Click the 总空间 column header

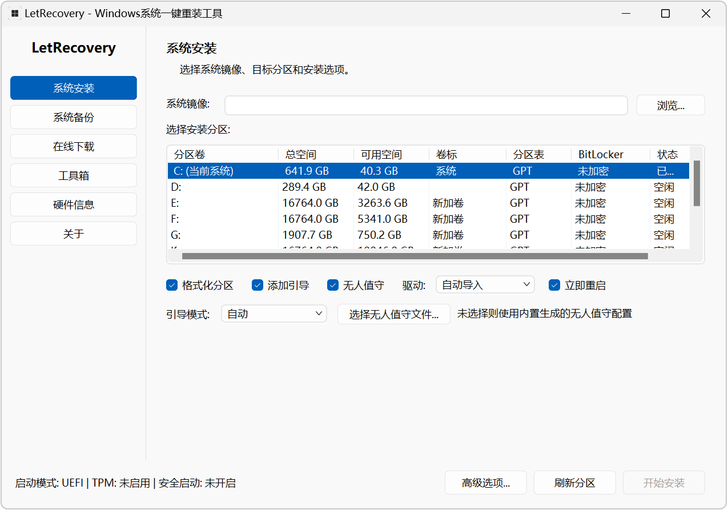click(316, 155)
